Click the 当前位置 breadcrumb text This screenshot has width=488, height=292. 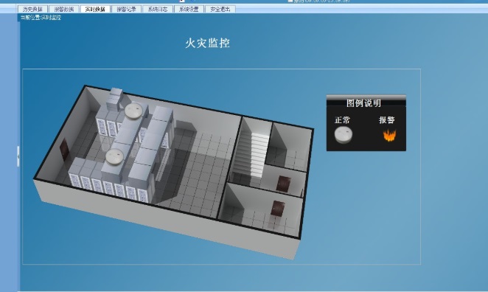coord(41,18)
